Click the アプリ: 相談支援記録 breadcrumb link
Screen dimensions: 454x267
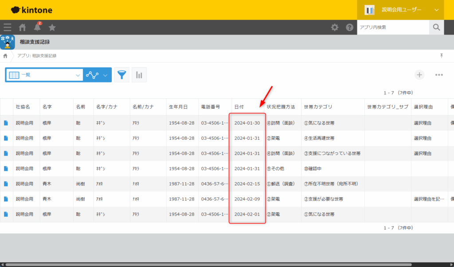[37, 56]
